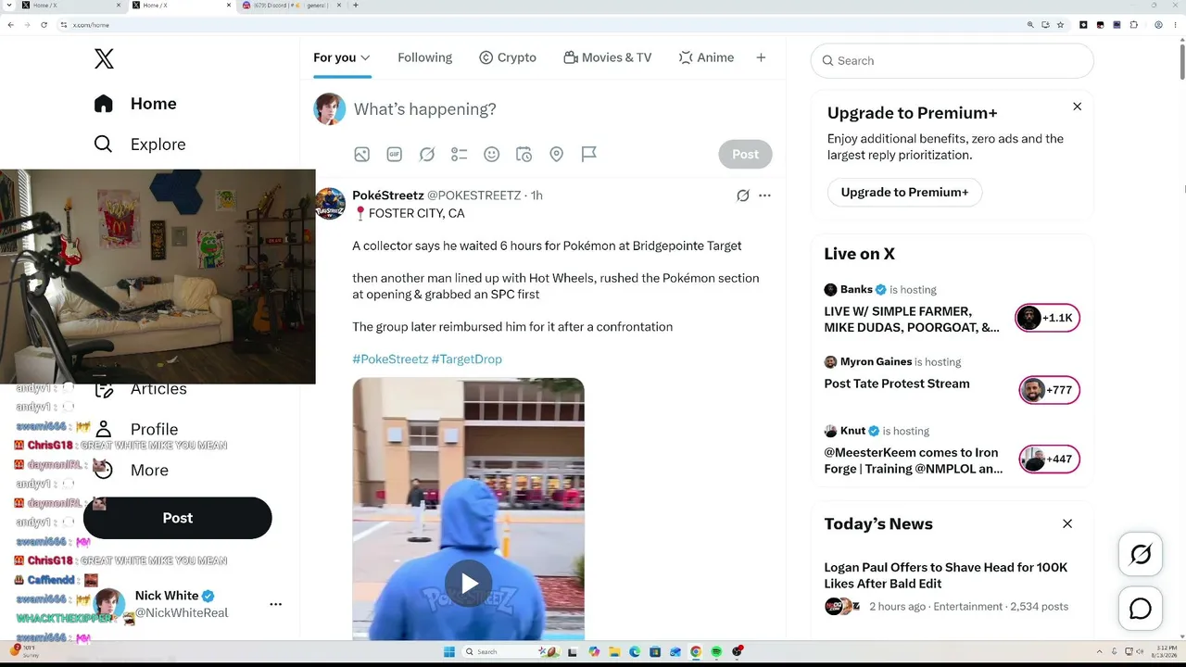1186x667 pixels.
Task: Click the +777 listeners badge
Action: click(1050, 390)
